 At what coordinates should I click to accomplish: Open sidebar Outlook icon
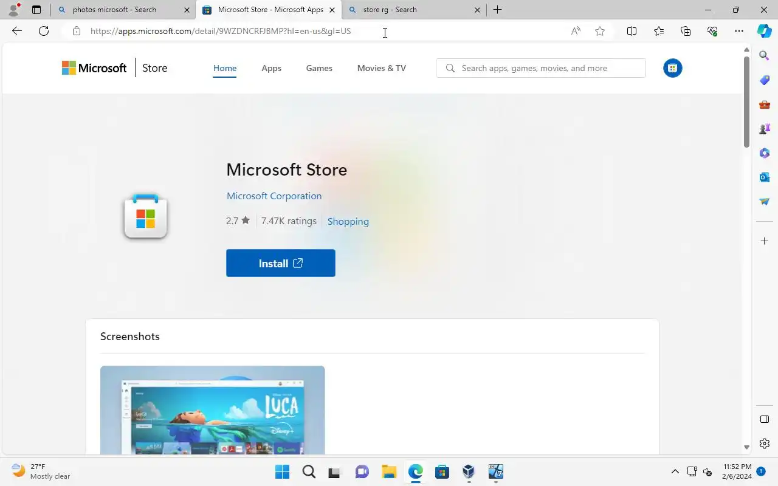pyautogui.click(x=765, y=177)
